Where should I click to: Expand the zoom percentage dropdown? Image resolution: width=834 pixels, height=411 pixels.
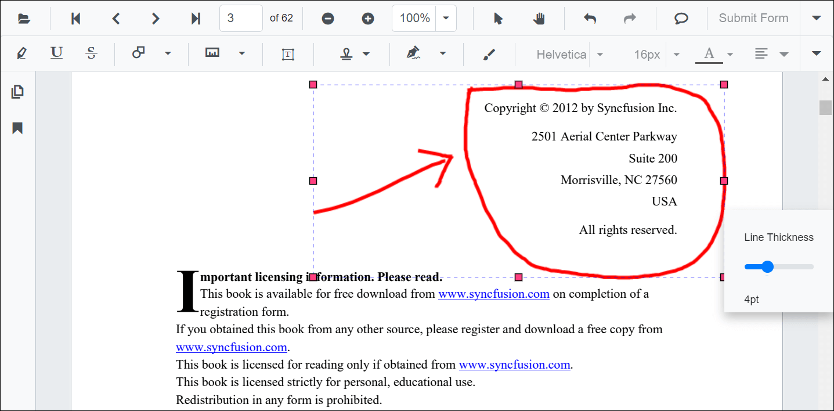(x=446, y=19)
